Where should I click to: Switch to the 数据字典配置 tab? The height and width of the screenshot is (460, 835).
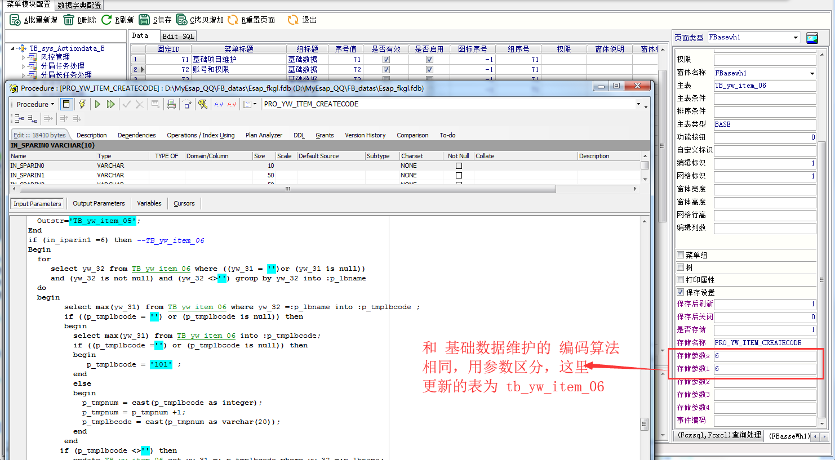[79, 5]
